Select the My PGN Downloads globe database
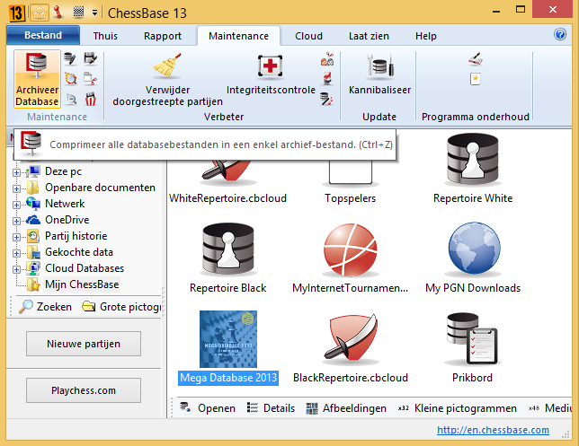 (473, 258)
